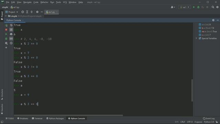
Task: Change UTF-8 encoding in status bar
Action: click(x=190, y=122)
